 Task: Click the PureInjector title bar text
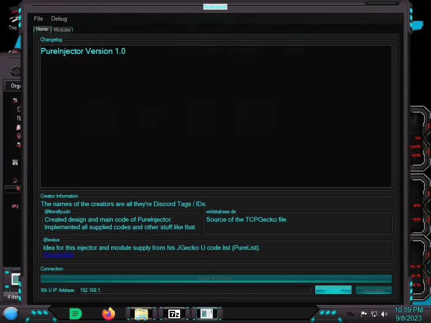pyautogui.click(x=215, y=7)
